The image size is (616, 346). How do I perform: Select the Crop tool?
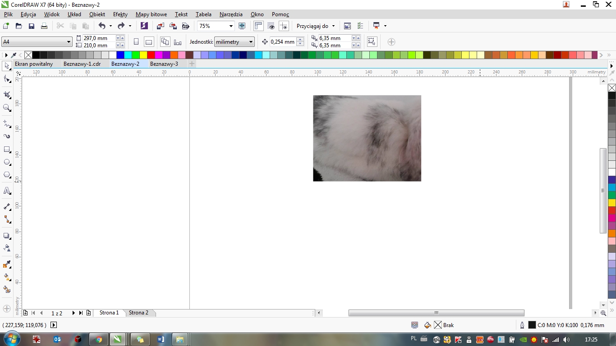coord(7,95)
